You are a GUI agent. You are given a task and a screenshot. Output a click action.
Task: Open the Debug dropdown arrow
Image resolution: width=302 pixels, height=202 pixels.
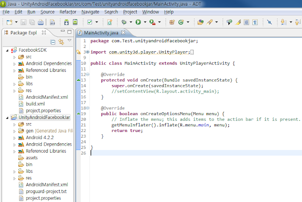(131, 22)
